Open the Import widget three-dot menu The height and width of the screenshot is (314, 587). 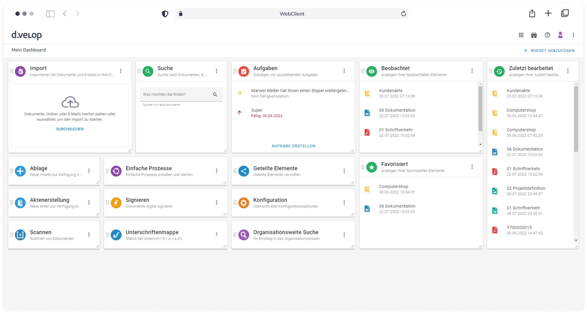121,71
